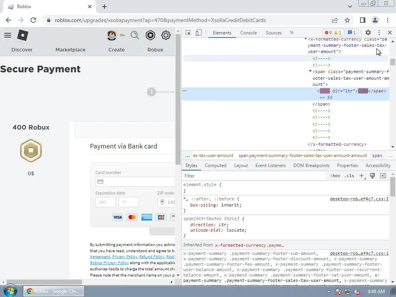The height and width of the screenshot is (297, 396).
Task: Open the user avatar profile icon
Action: (112, 35)
